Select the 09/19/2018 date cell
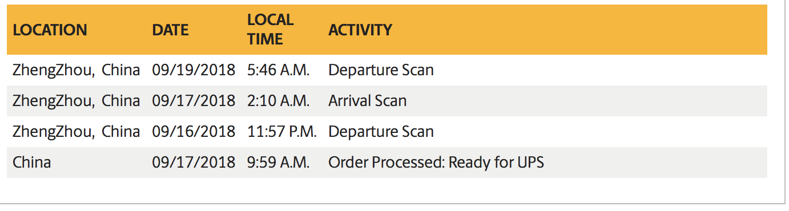The image size is (789, 211). (194, 70)
